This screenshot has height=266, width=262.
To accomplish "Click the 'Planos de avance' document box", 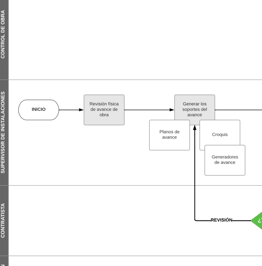I will tap(169, 135).
